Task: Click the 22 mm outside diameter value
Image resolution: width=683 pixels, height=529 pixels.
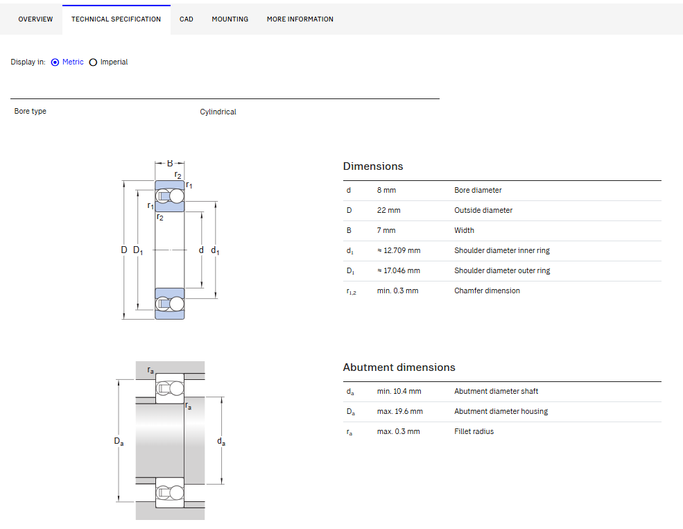Action: (x=388, y=210)
